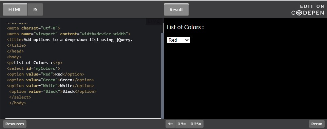Click 'List of Colors :' text in result
Image resolution: width=327 pixels, height=129 pixels.
coord(185,27)
